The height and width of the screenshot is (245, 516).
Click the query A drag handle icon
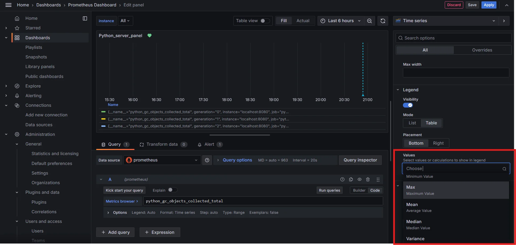click(x=378, y=179)
